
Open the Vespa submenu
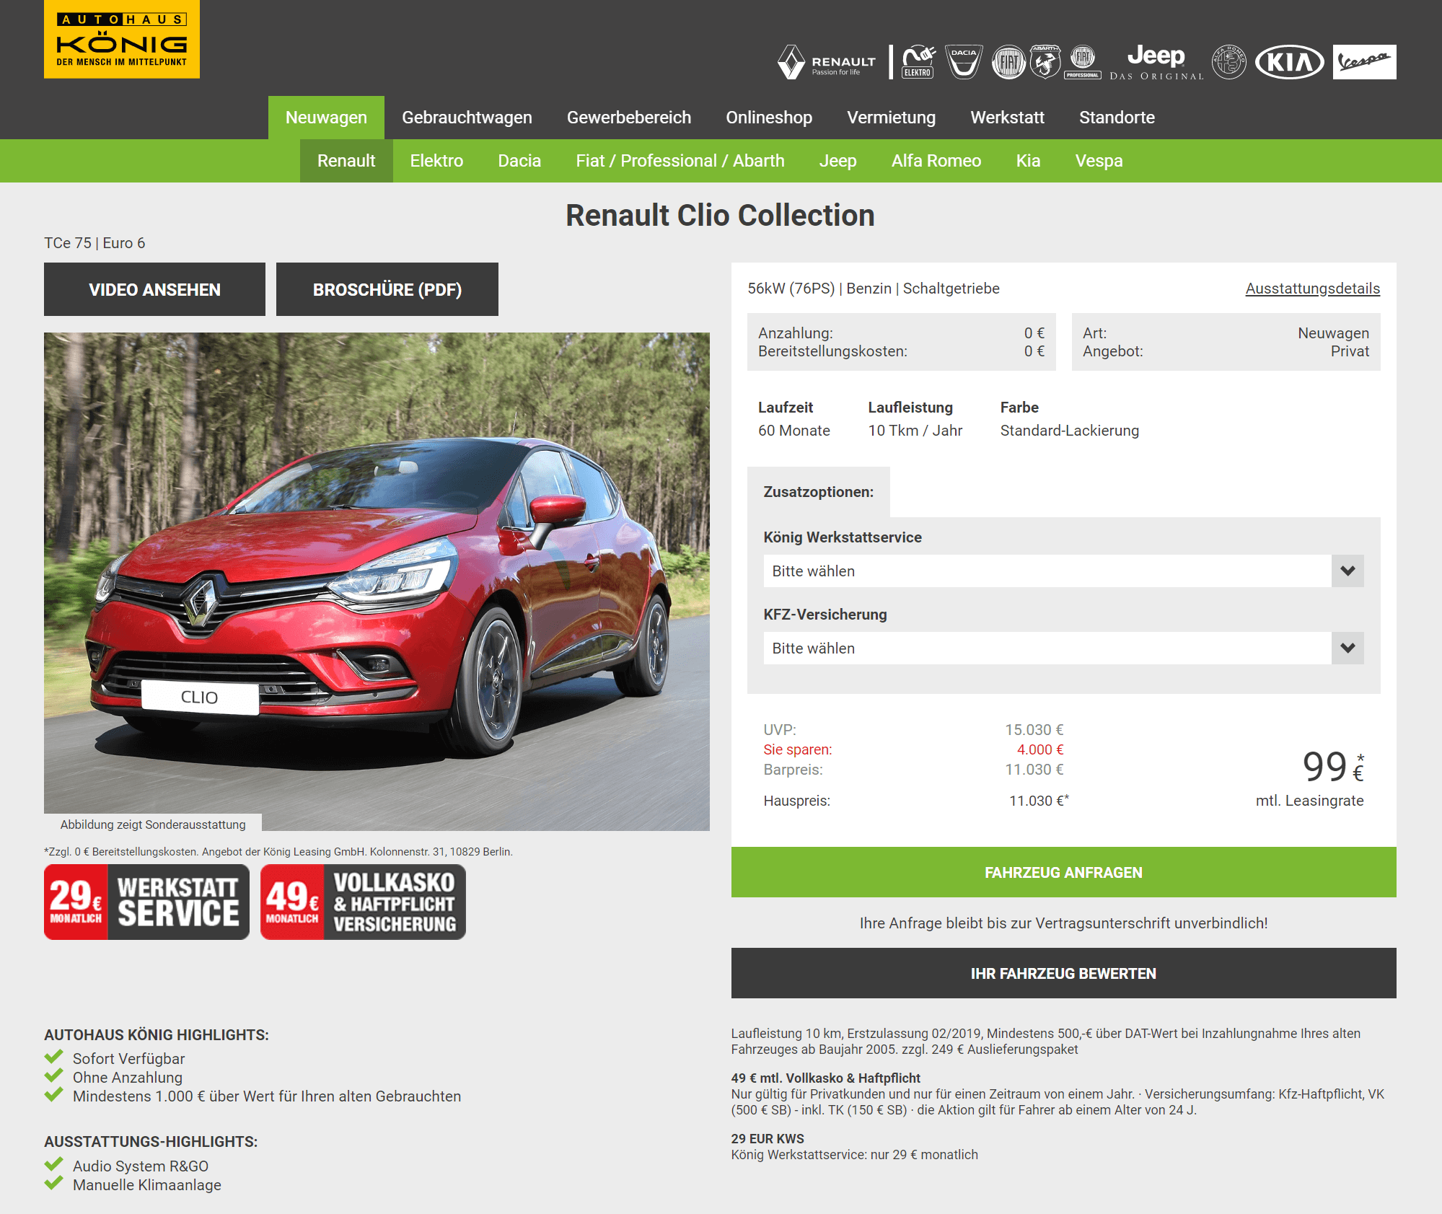pyautogui.click(x=1099, y=161)
